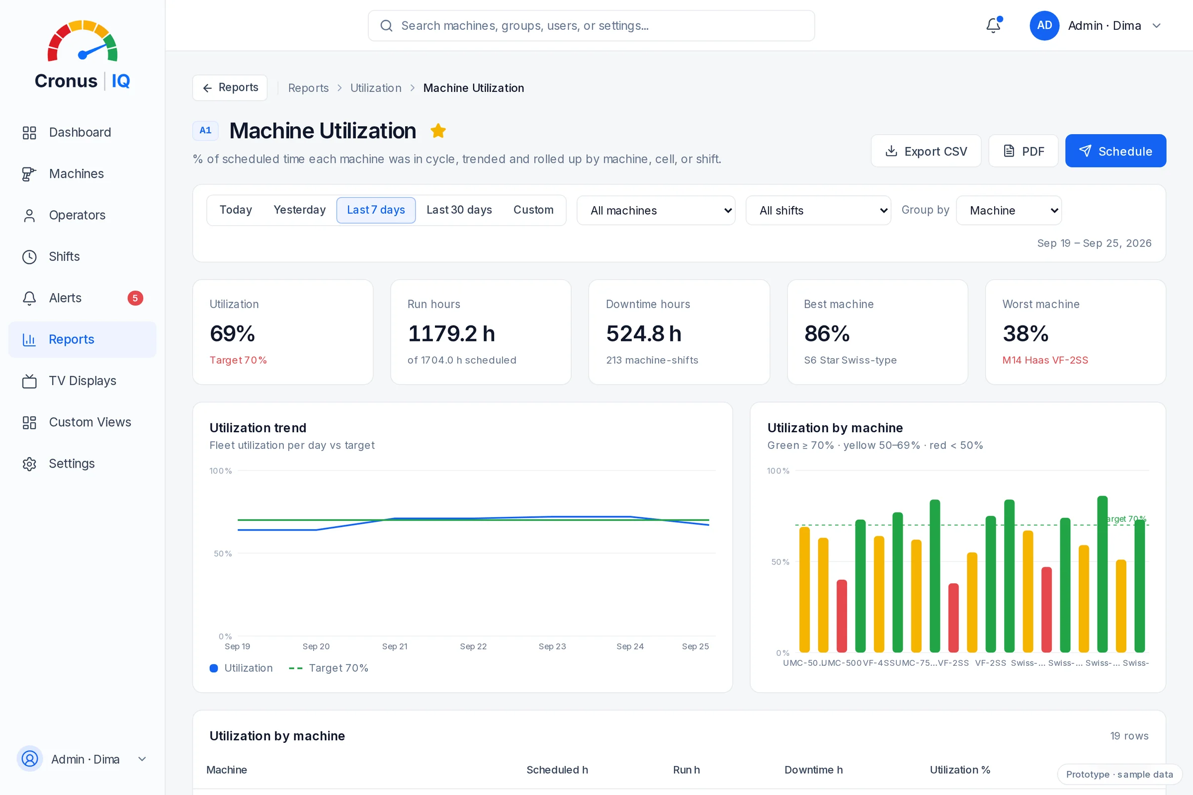Click the AD avatar in header
The image size is (1193, 795).
(1044, 25)
